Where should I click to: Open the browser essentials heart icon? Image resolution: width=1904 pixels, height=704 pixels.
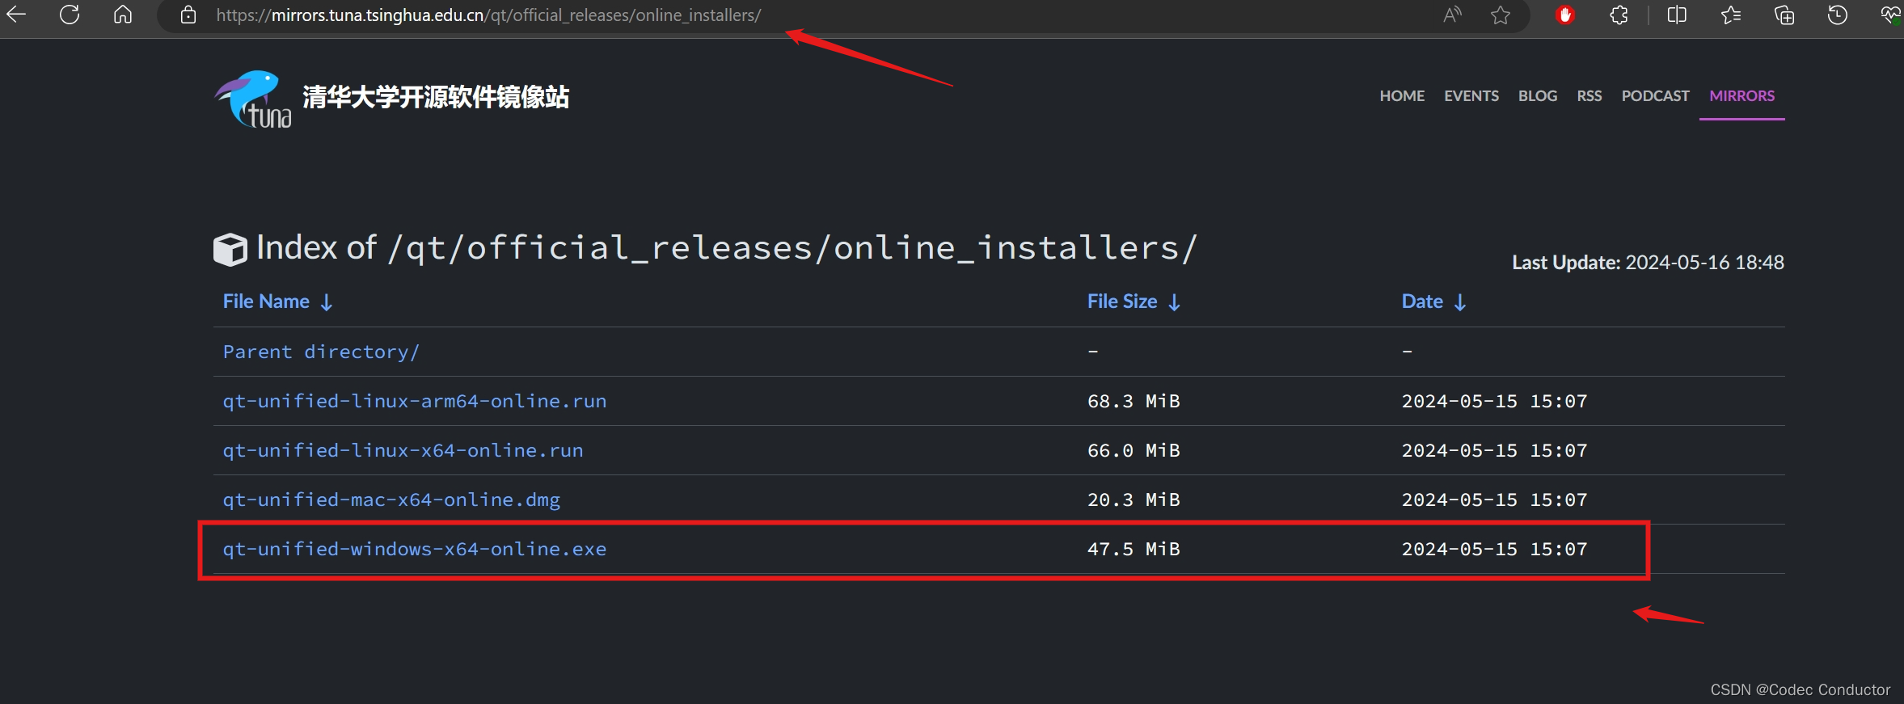click(1891, 15)
